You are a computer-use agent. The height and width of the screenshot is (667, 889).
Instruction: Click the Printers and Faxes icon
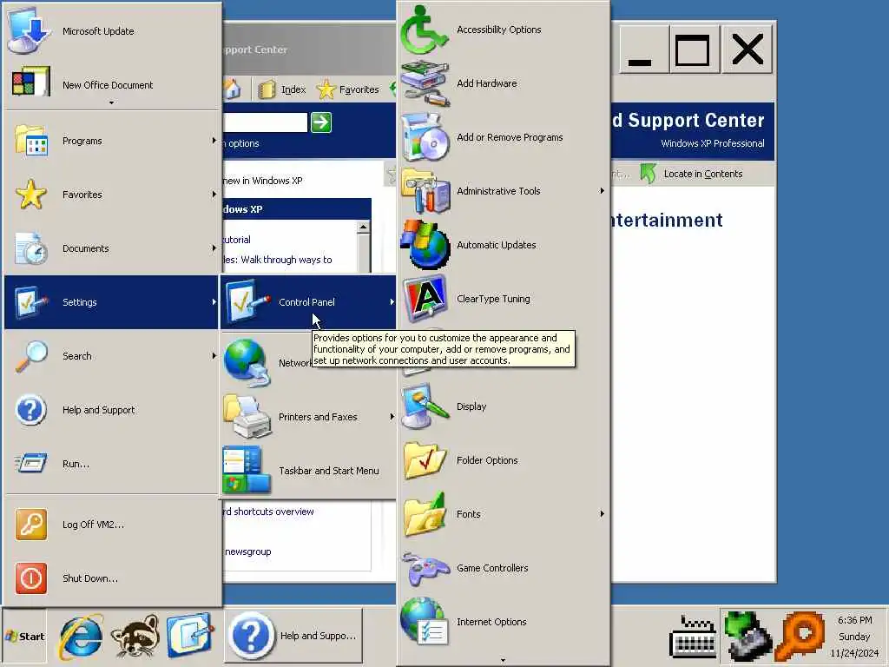(x=247, y=417)
